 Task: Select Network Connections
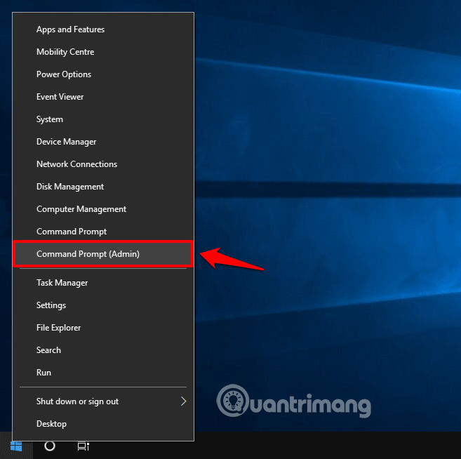[x=103, y=164]
